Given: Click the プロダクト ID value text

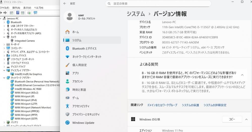Looking at the screenshot, I should pyautogui.click(x=180, y=42).
